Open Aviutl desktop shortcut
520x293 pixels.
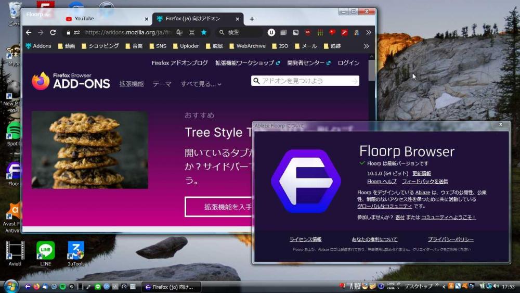[15, 254]
